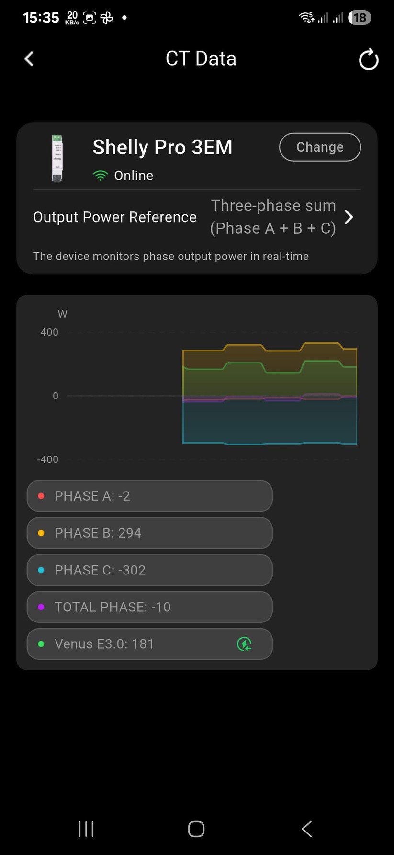Tap the green energy charging icon beside Venus E3.0
The image size is (394, 855).
tap(245, 645)
